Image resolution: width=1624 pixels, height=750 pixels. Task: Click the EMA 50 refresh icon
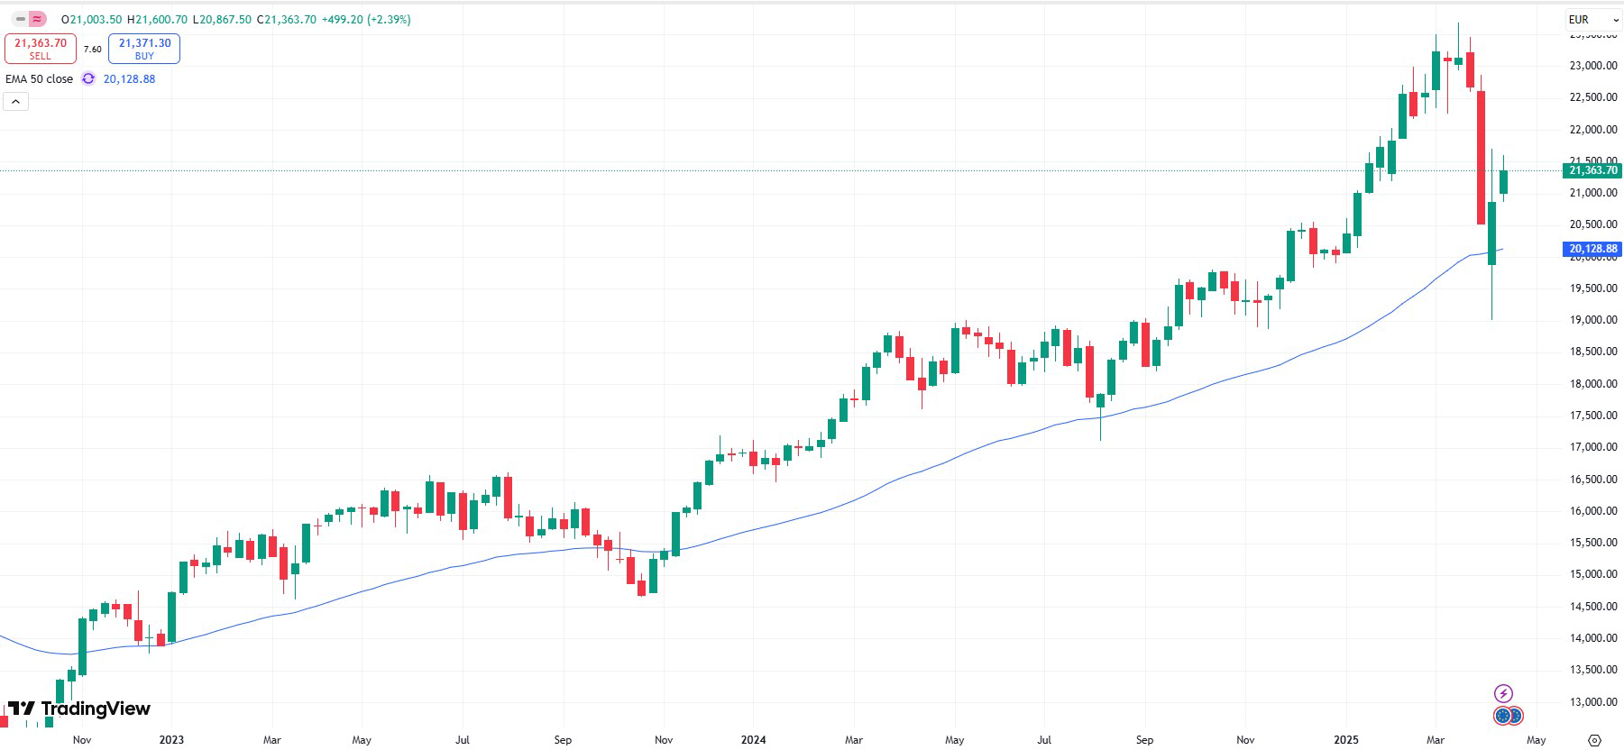pos(88,79)
